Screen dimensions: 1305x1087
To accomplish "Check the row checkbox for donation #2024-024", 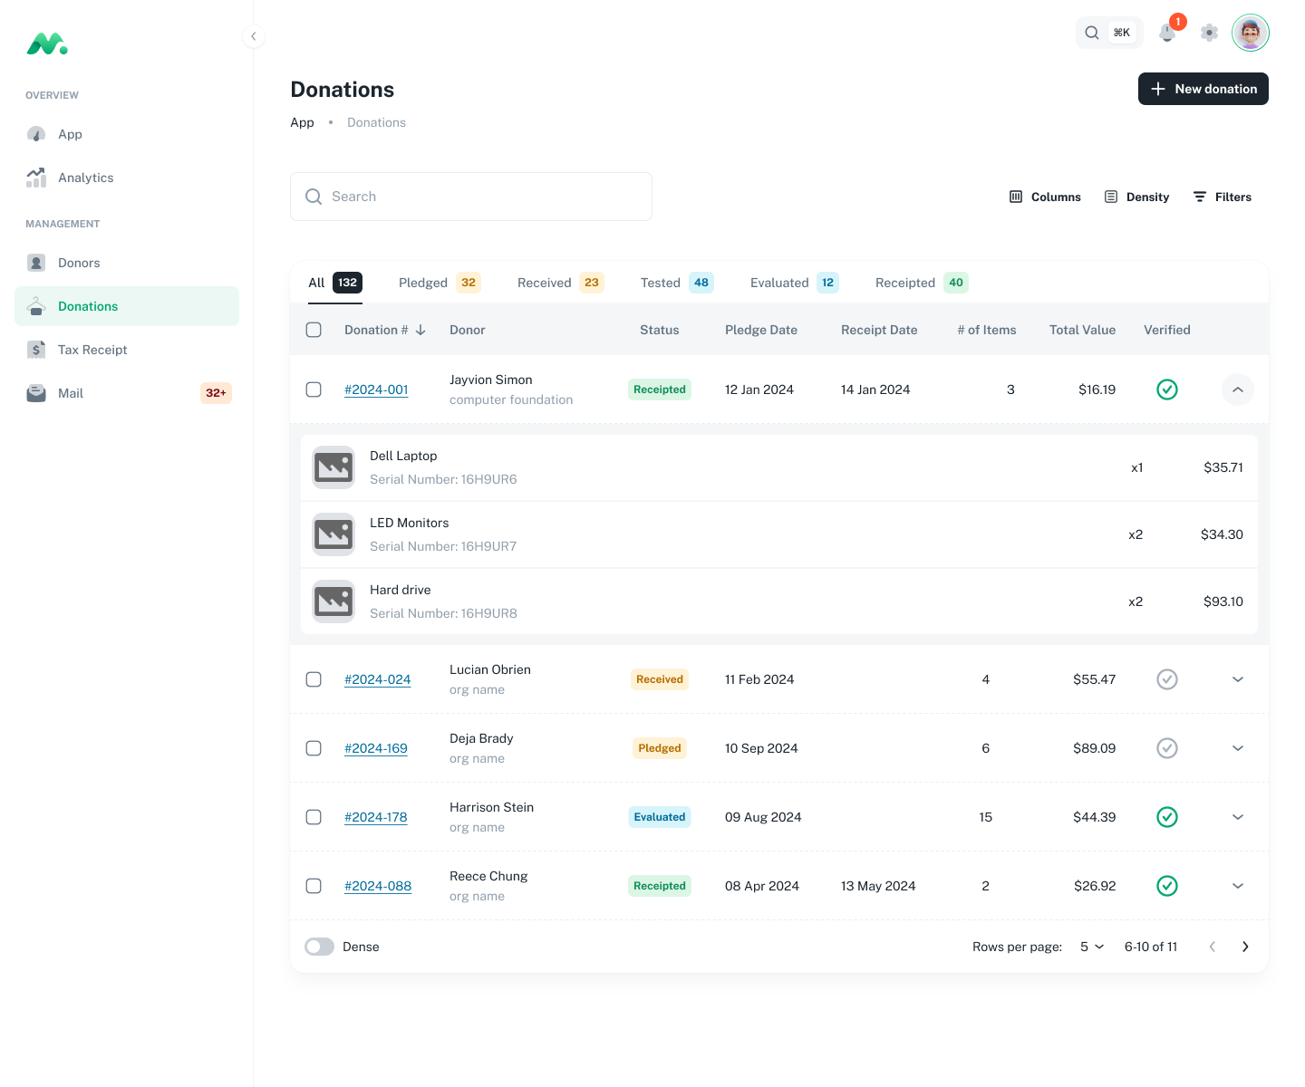I will [314, 679].
